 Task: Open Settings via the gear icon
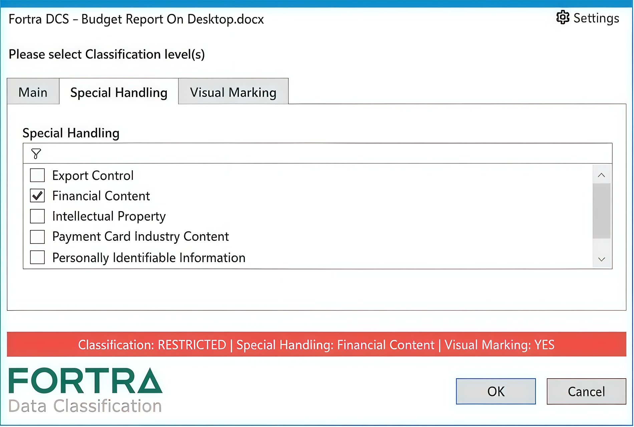(563, 17)
